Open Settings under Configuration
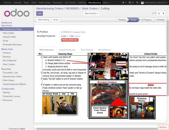The height and width of the screenshot is (130, 169). 6,93
